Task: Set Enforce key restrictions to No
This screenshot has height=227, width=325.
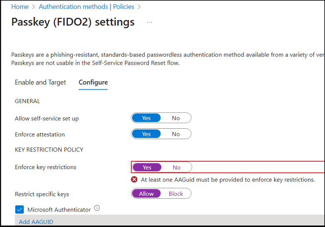Action: pos(177,167)
